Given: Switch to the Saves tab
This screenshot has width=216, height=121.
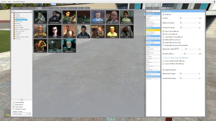Looking at the screenshot, I should 80,8.
